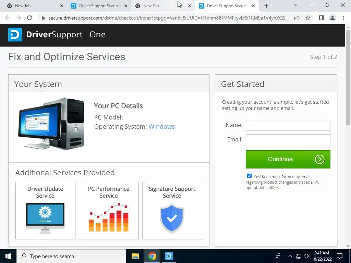Close the third tab titled New Tab
The image size is (351, 263).
click(190, 6)
